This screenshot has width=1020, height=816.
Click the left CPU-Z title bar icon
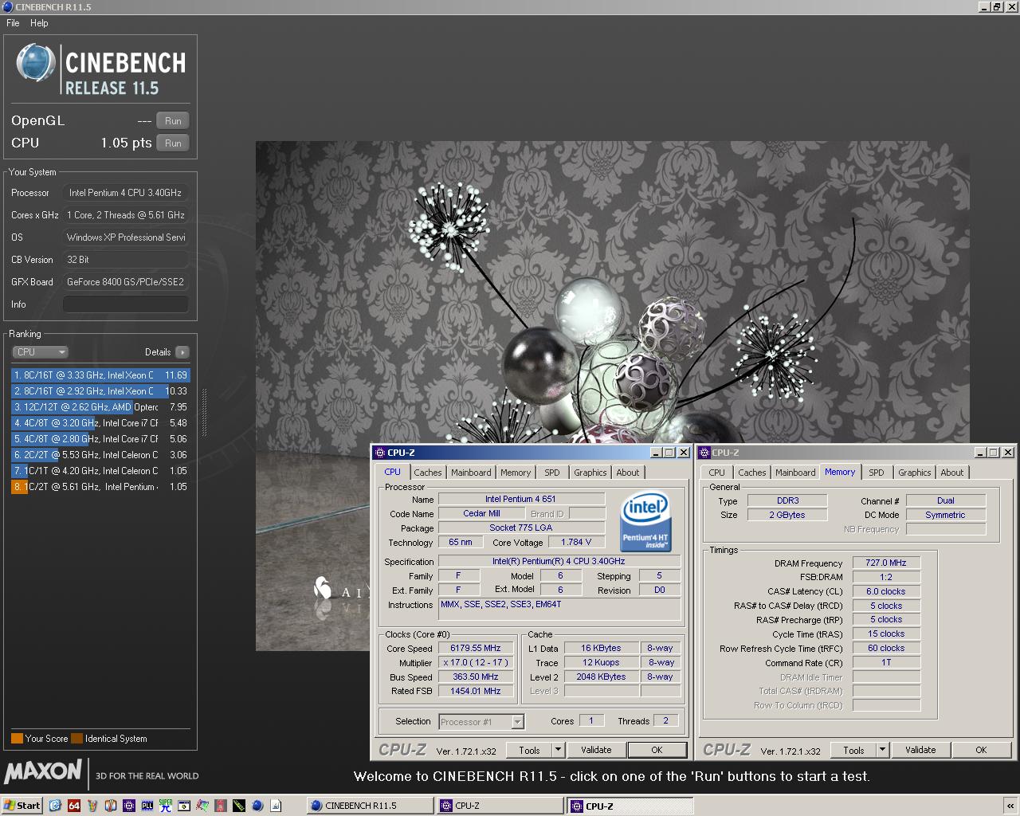pos(379,453)
